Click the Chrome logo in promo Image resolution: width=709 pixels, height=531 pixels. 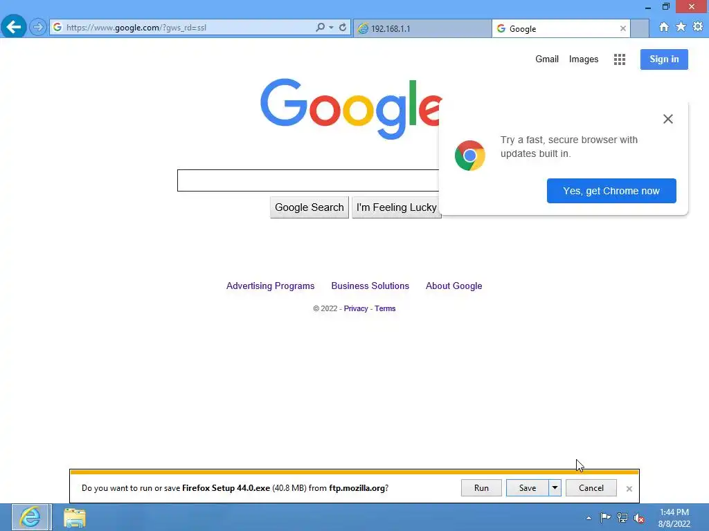pyautogui.click(x=470, y=156)
